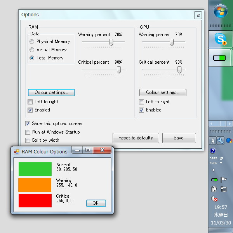Viewport: 233px width, 233px height.
Task: Enable Split by width checkbox
Action: point(28,140)
